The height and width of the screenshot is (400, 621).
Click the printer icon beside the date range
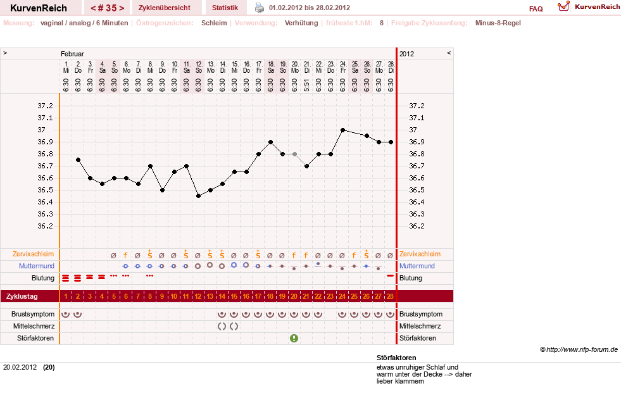coord(260,8)
